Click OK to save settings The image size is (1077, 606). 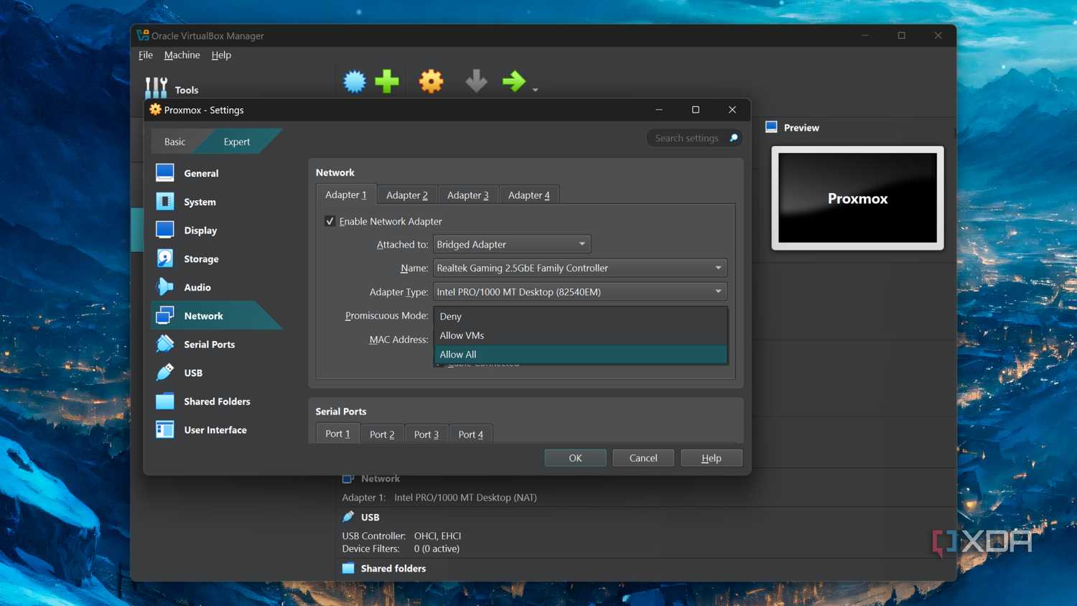(575, 458)
